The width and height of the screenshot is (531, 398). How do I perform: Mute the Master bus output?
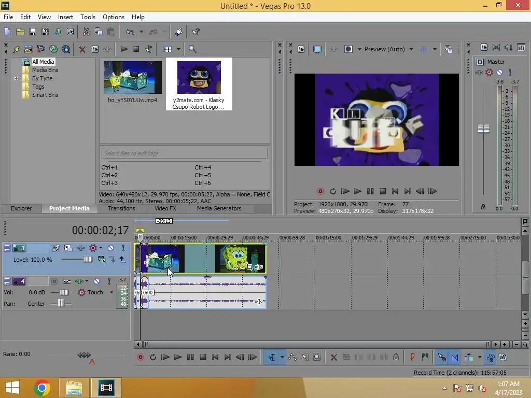499,72
